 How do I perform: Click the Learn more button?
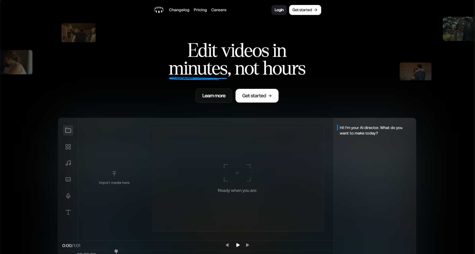pyautogui.click(x=214, y=96)
